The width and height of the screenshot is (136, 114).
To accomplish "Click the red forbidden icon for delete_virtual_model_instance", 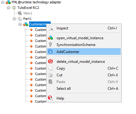I will (50, 61).
